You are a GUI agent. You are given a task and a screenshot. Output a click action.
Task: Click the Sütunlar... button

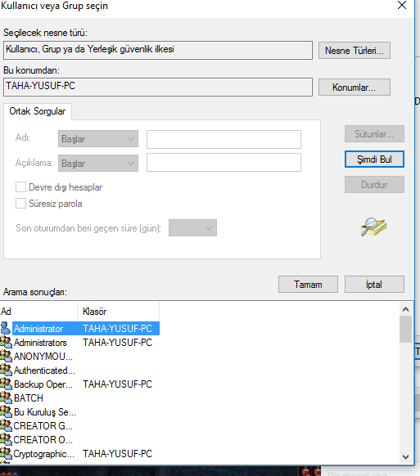[374, 134]
